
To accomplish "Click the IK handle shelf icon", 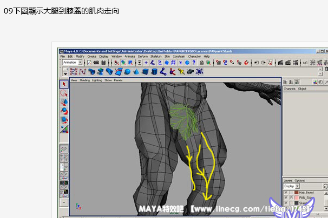I will 172,71.
